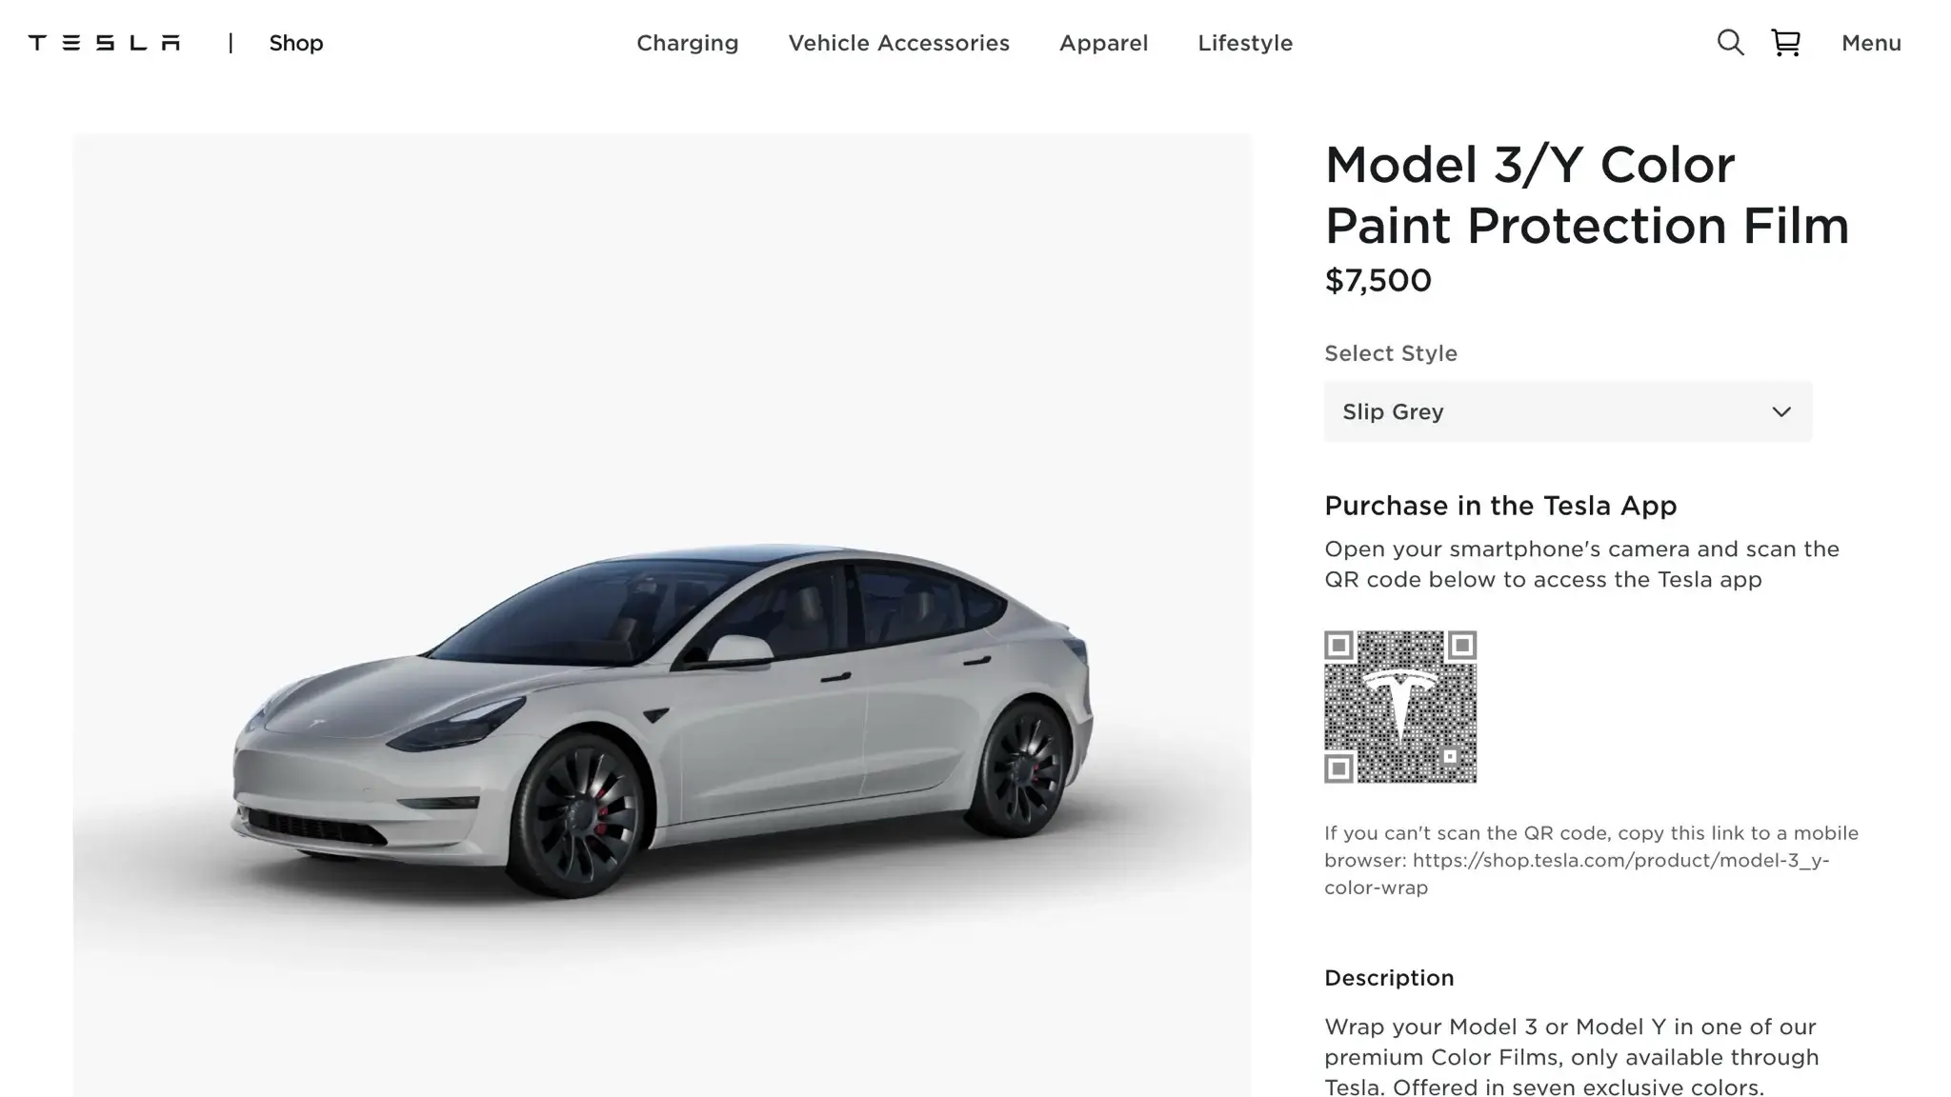Click the Shop link beside the logo

(x=295, y=43)
